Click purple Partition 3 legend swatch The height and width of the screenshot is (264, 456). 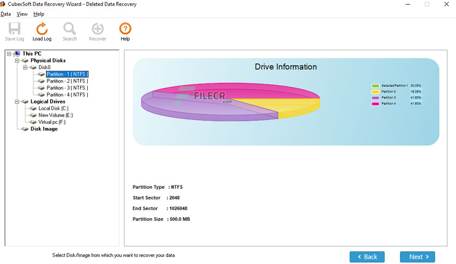click(375, 98)
